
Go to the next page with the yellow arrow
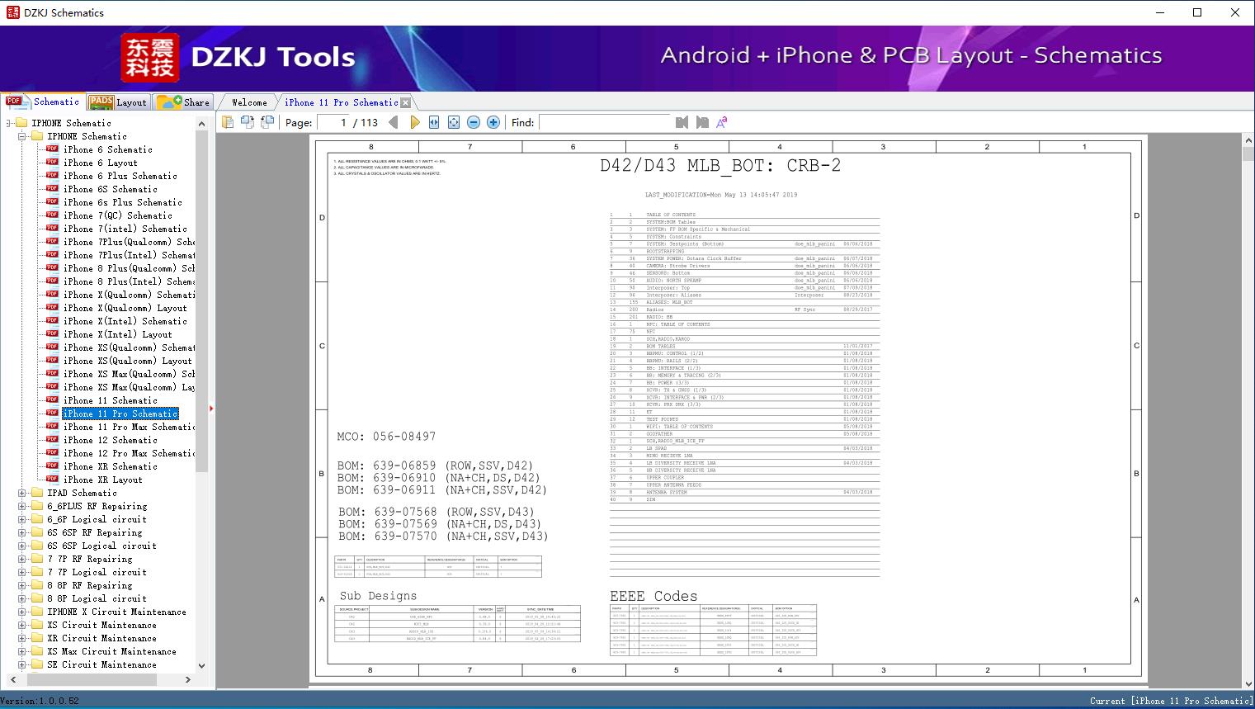[x=414, y=122]
